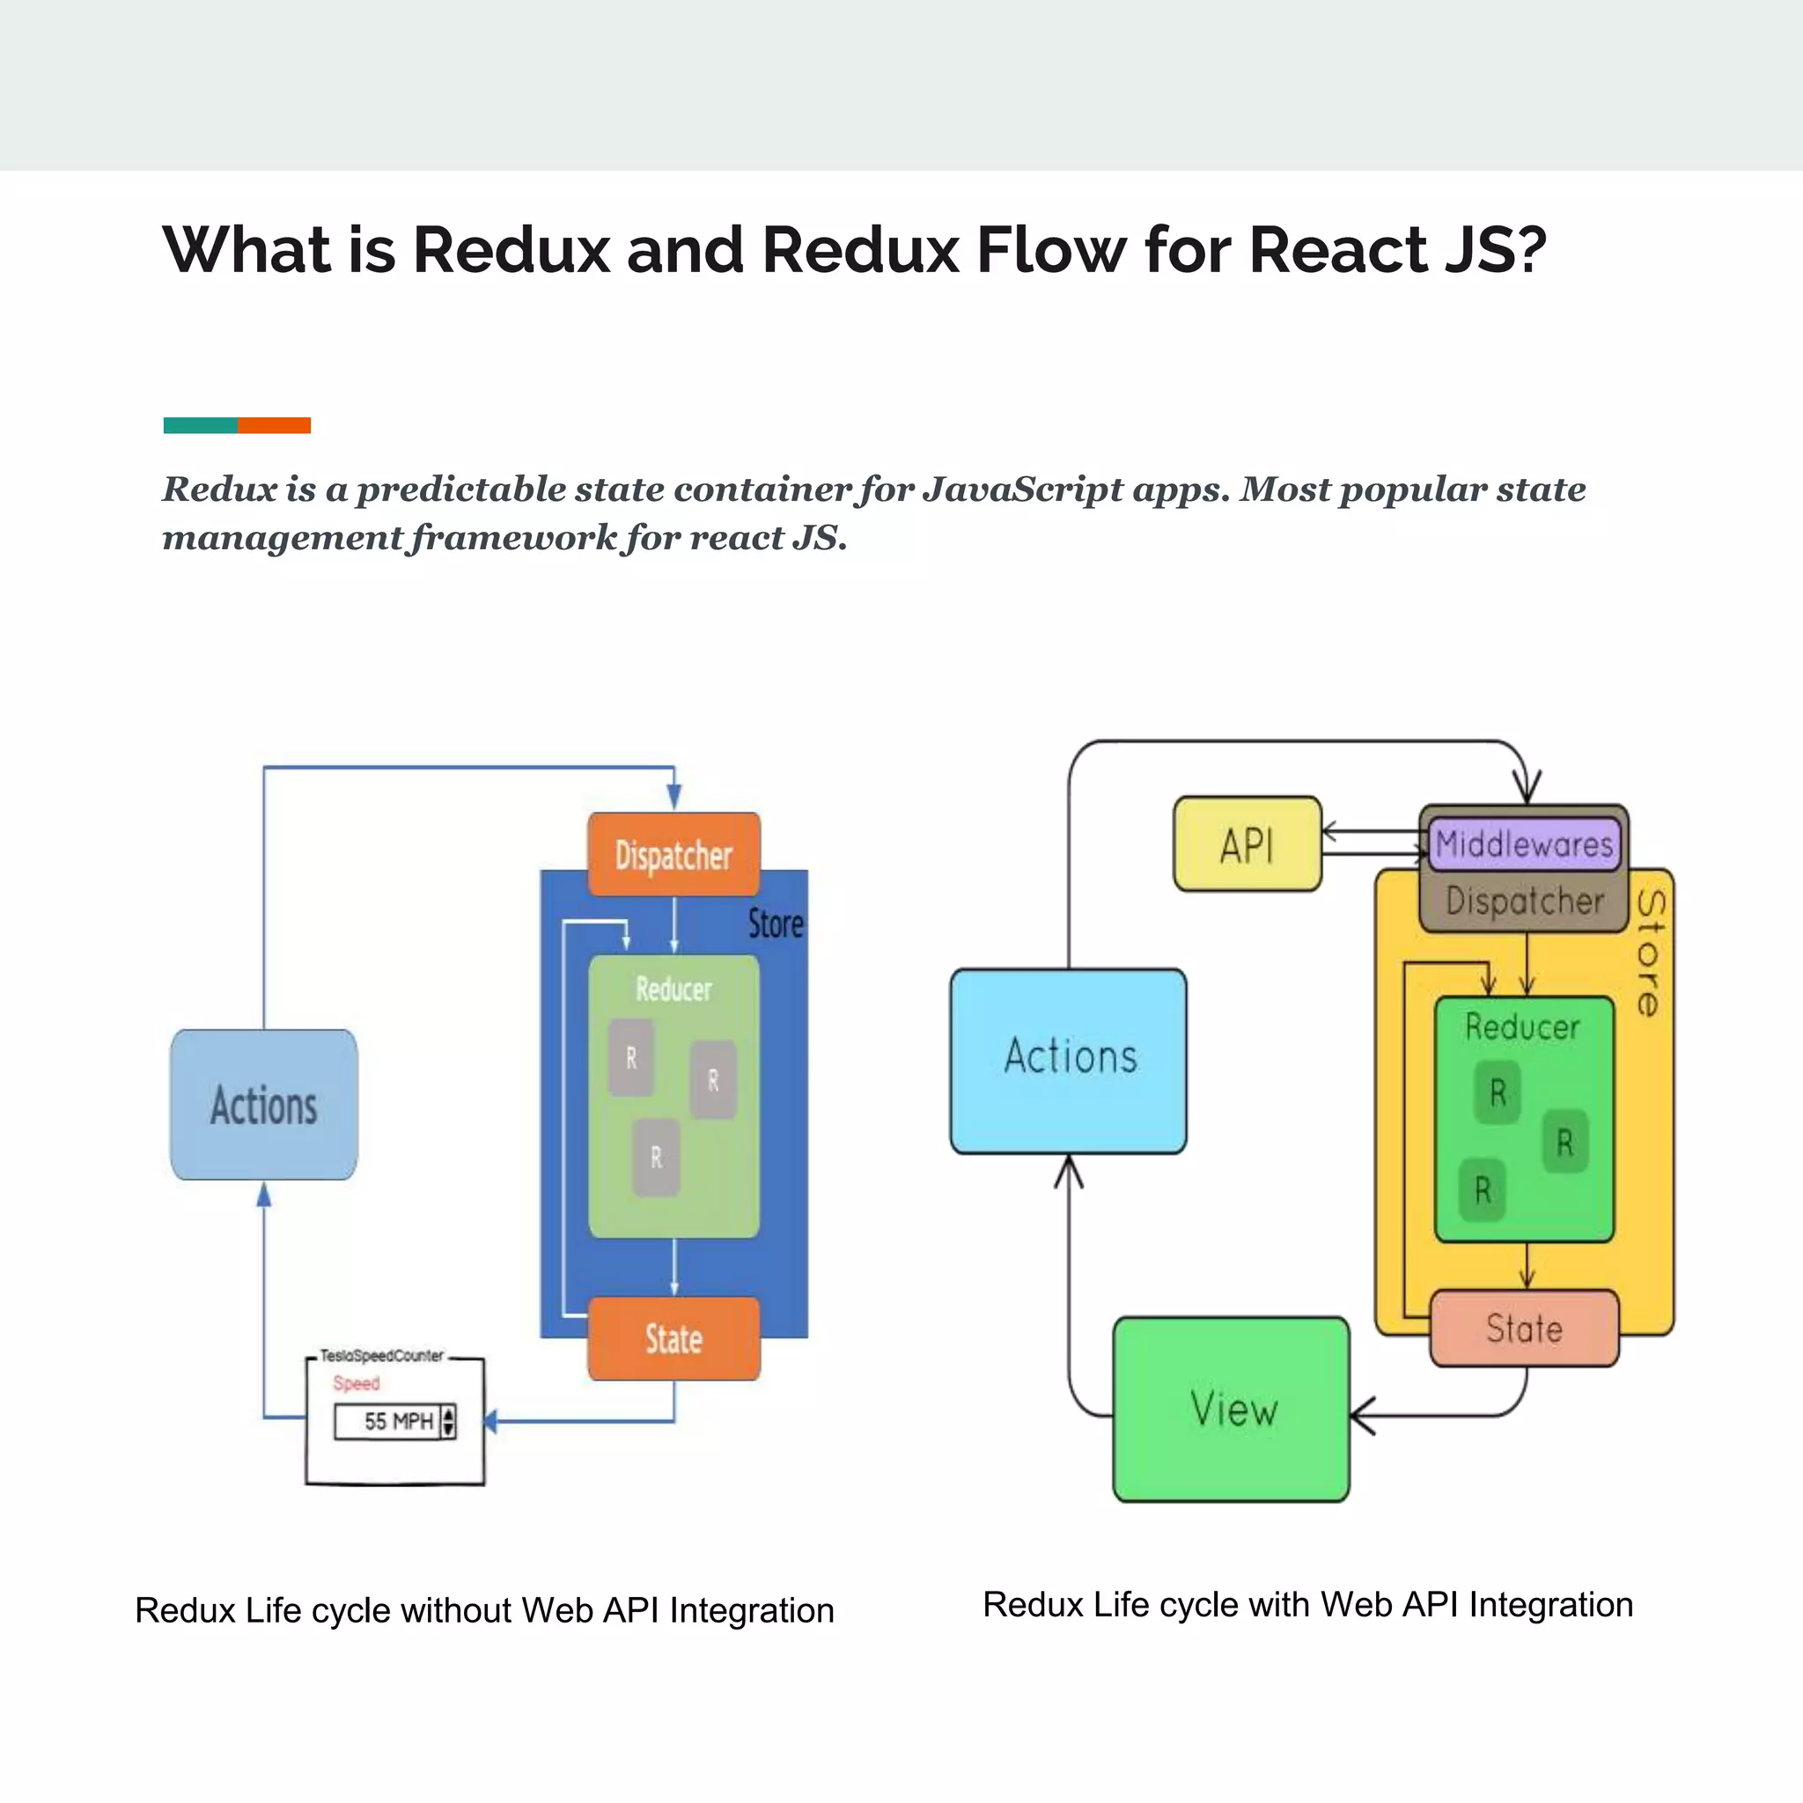Viewport: 1803px width, 1803px height.
Task: Click the cyan Actions box in right diagram
Action: pos(1069,1060)
